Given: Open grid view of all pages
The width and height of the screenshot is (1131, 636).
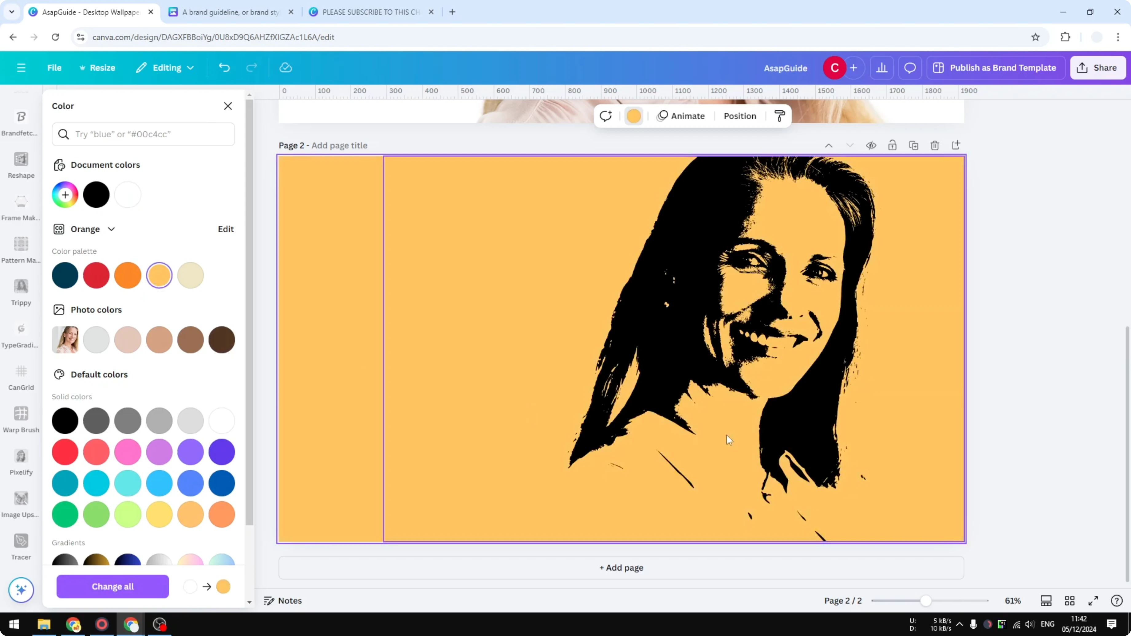Looking at the screenshot, I should pyautogui.click(x=1070, y=600).
